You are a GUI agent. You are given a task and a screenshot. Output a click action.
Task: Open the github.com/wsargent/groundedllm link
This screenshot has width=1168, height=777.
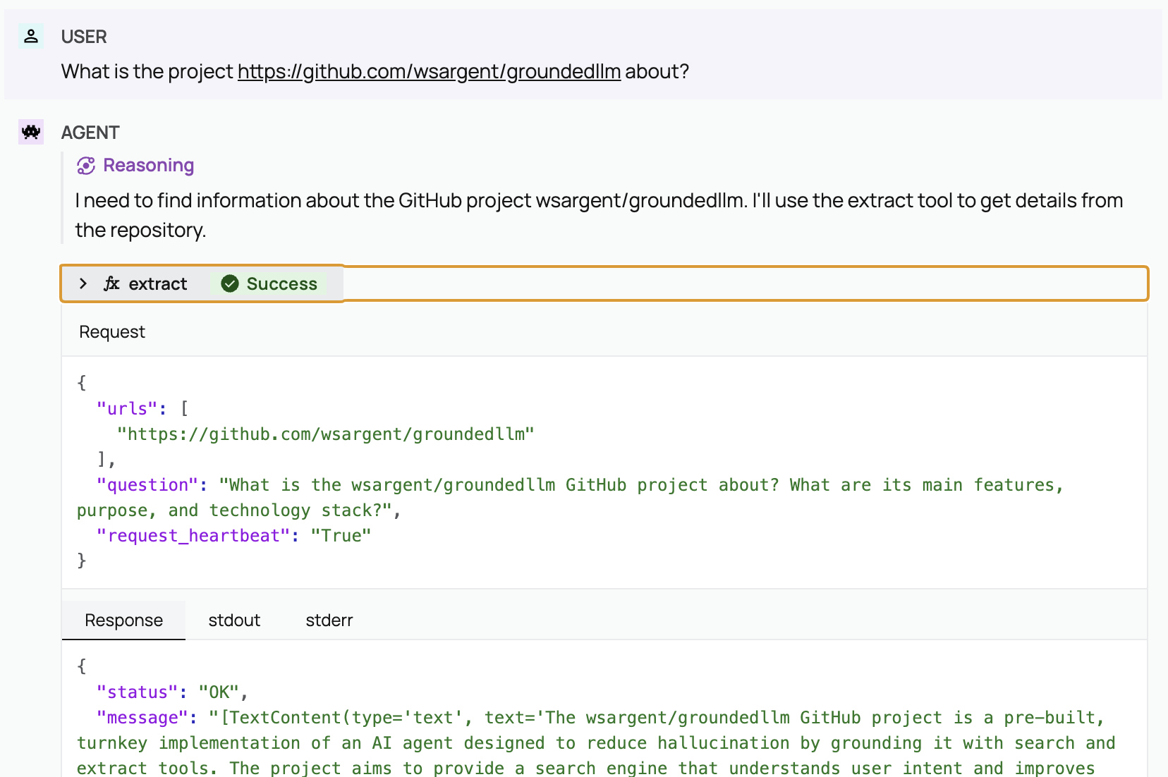click(x=429, y=71)
